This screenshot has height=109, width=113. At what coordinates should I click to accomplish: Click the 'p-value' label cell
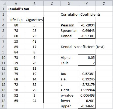point(69,95)
